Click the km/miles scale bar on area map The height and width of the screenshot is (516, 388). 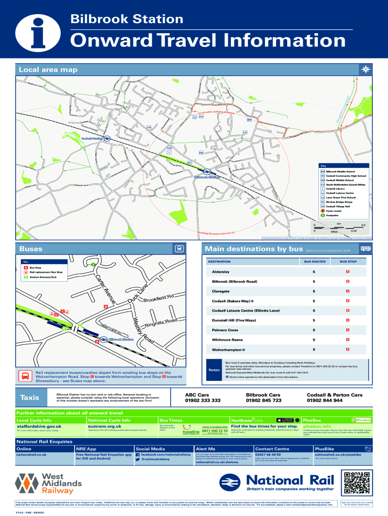339,227
